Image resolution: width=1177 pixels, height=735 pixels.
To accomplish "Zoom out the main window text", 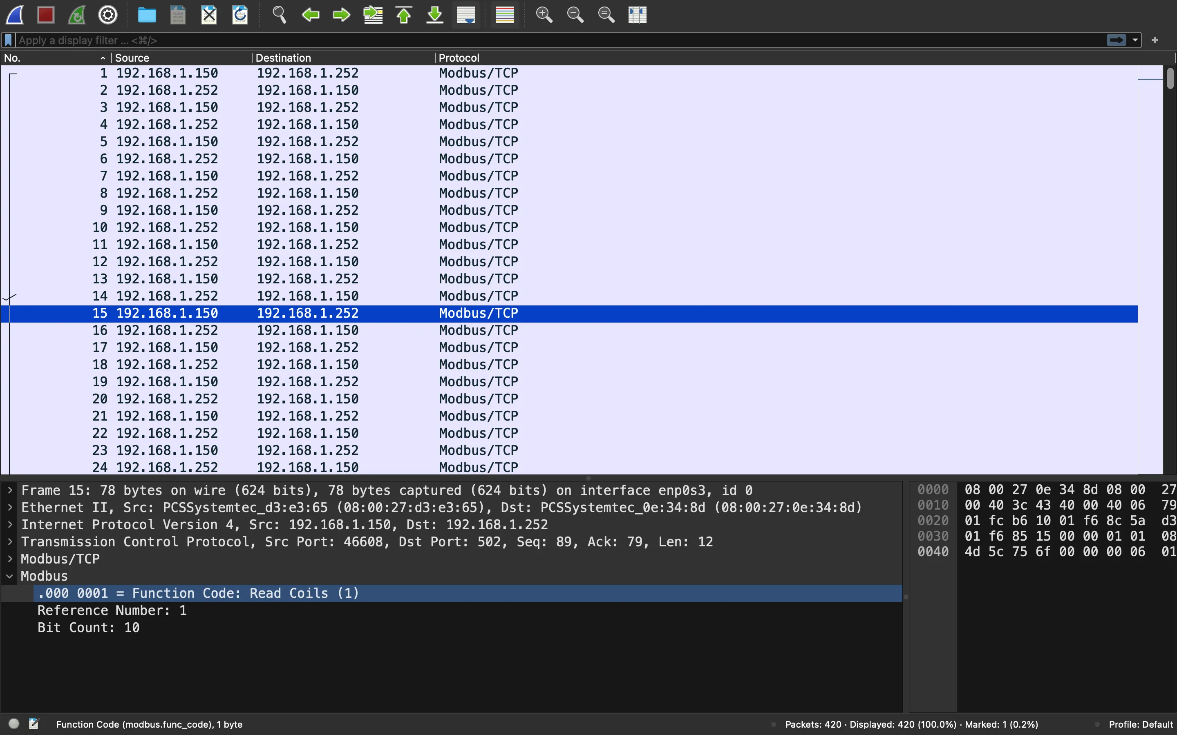I will [575, 15].
